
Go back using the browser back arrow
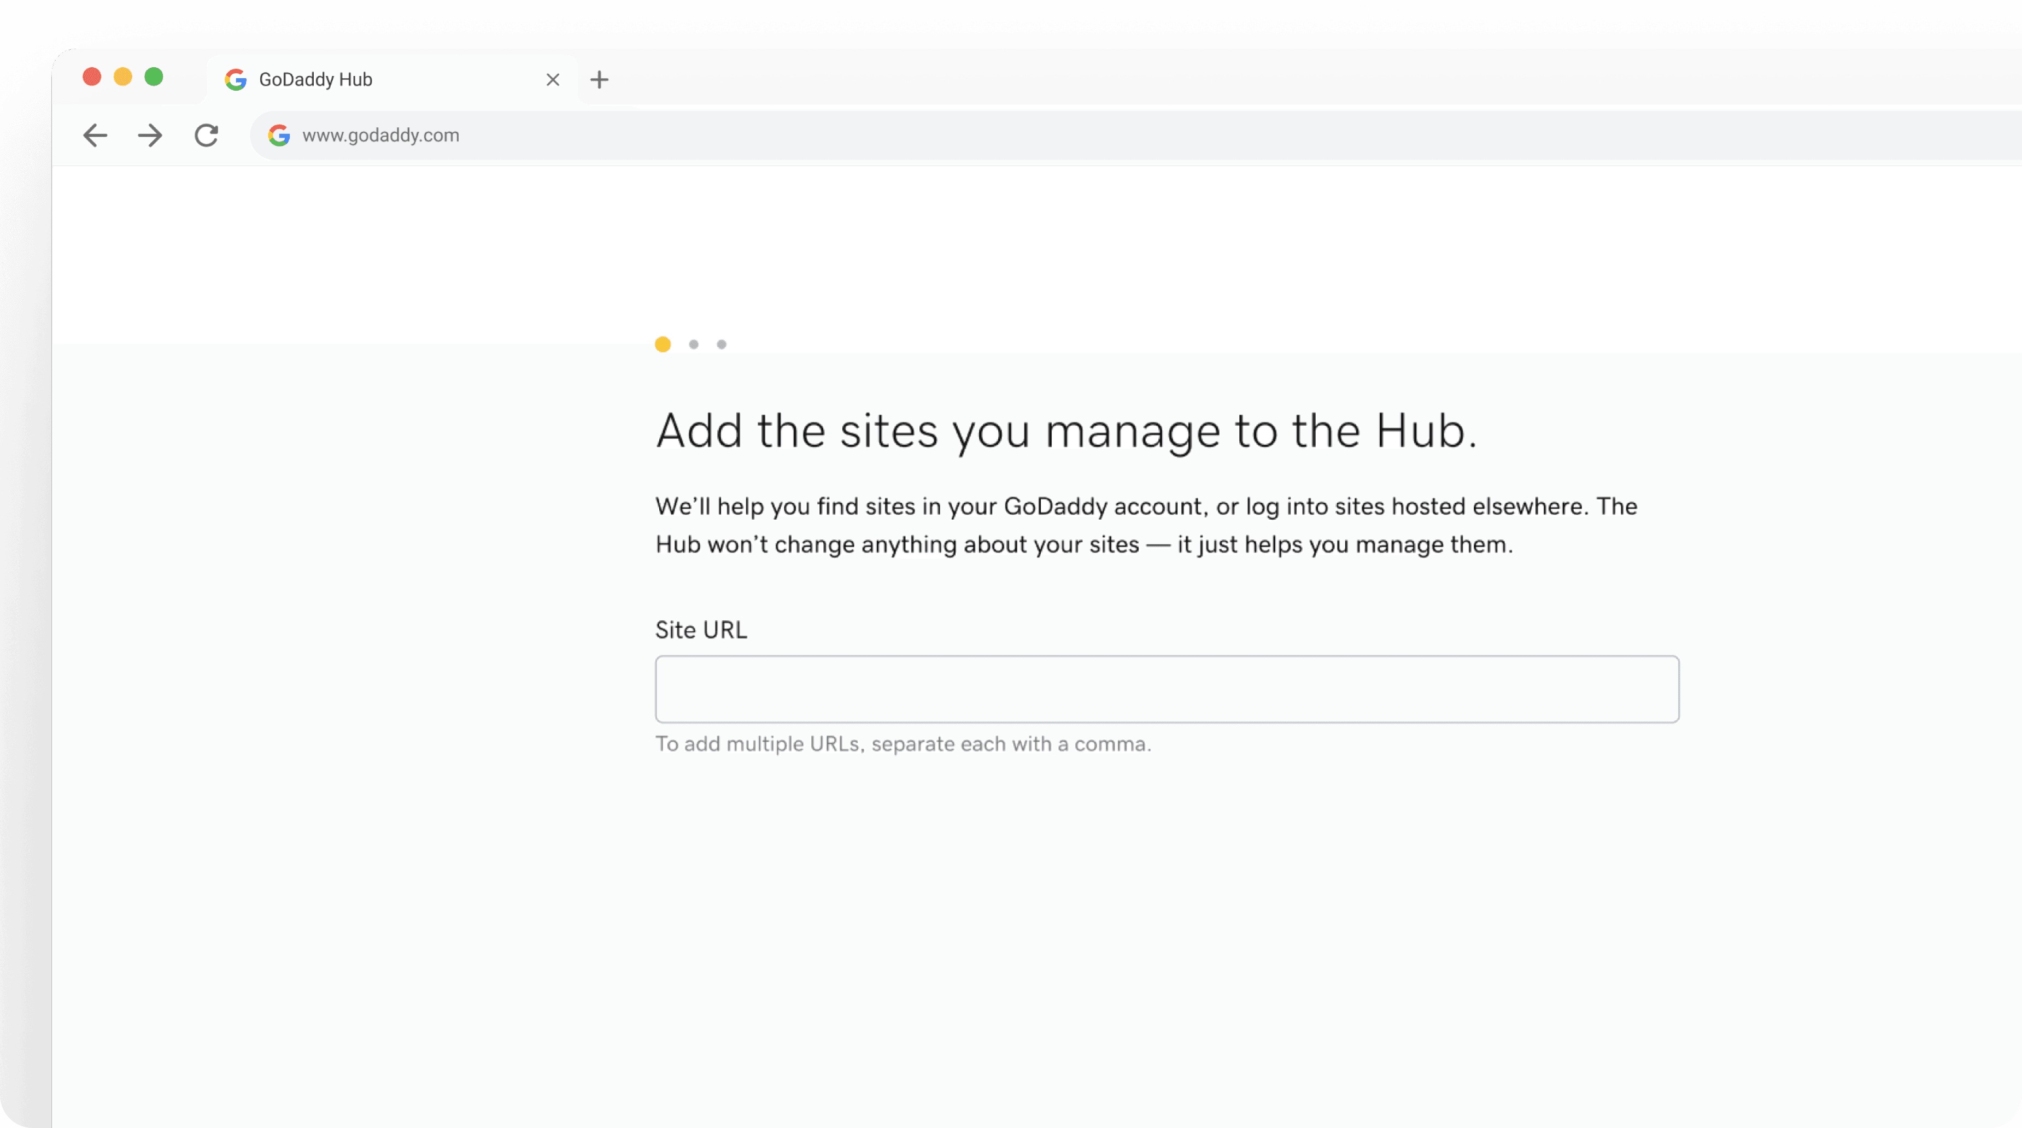point(95,135)
